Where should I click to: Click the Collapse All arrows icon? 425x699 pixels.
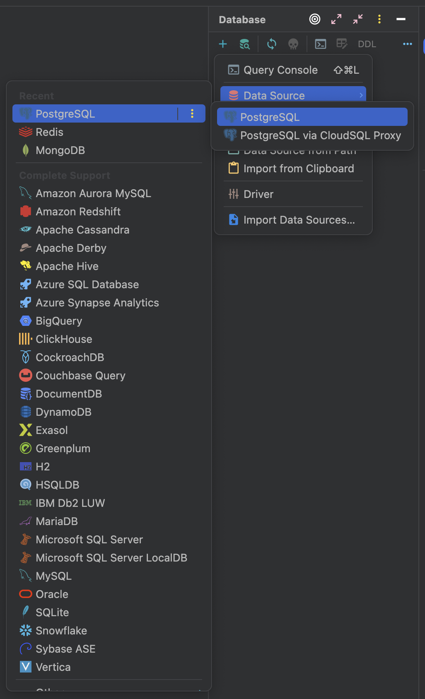[358, 19]
